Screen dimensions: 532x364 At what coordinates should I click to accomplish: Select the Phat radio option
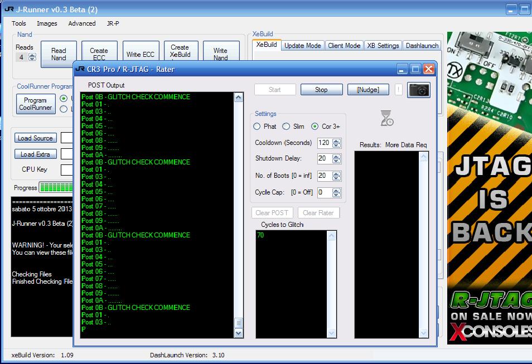point(257,126)
